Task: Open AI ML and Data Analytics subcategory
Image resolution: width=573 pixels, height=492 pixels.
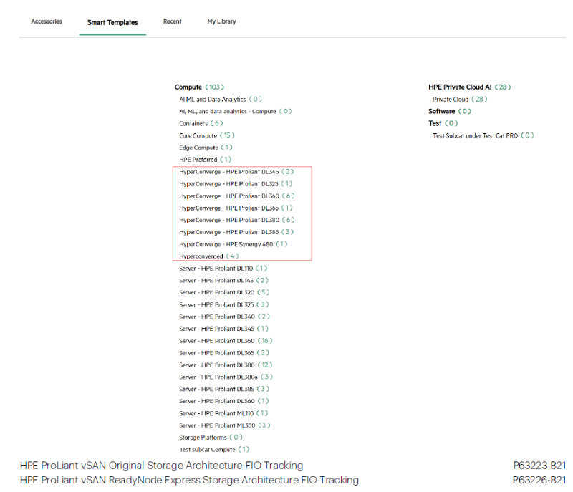Action: 221,99
